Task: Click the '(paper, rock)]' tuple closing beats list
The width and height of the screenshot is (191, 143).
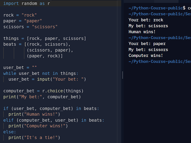Action: click(x=45, y=56)
